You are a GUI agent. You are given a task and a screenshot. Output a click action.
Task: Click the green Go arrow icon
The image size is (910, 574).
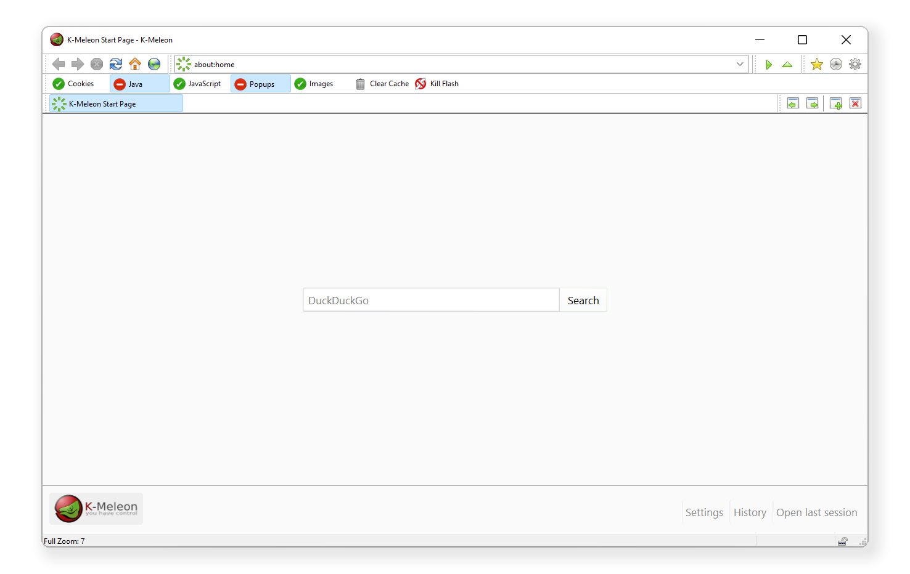[769, 64]
